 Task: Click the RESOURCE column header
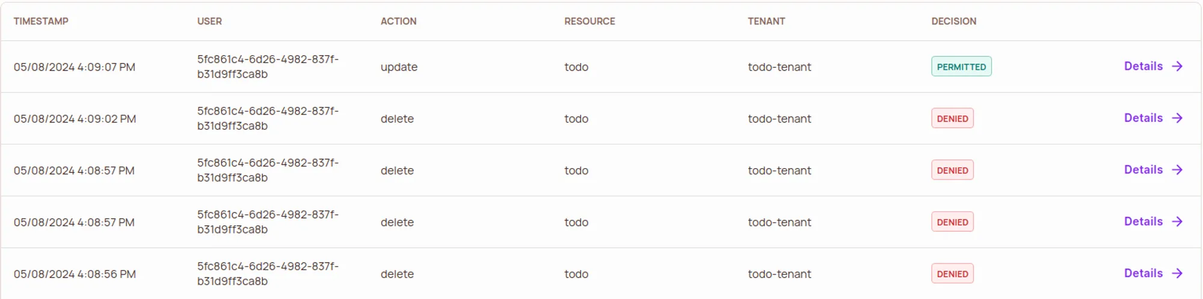[589, 22]
